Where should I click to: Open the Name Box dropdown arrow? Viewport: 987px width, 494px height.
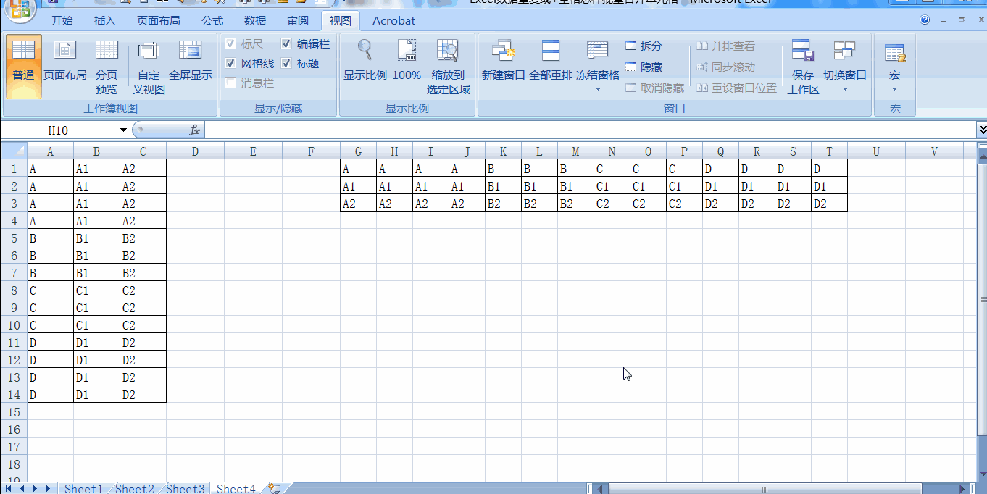coord(124,130)
